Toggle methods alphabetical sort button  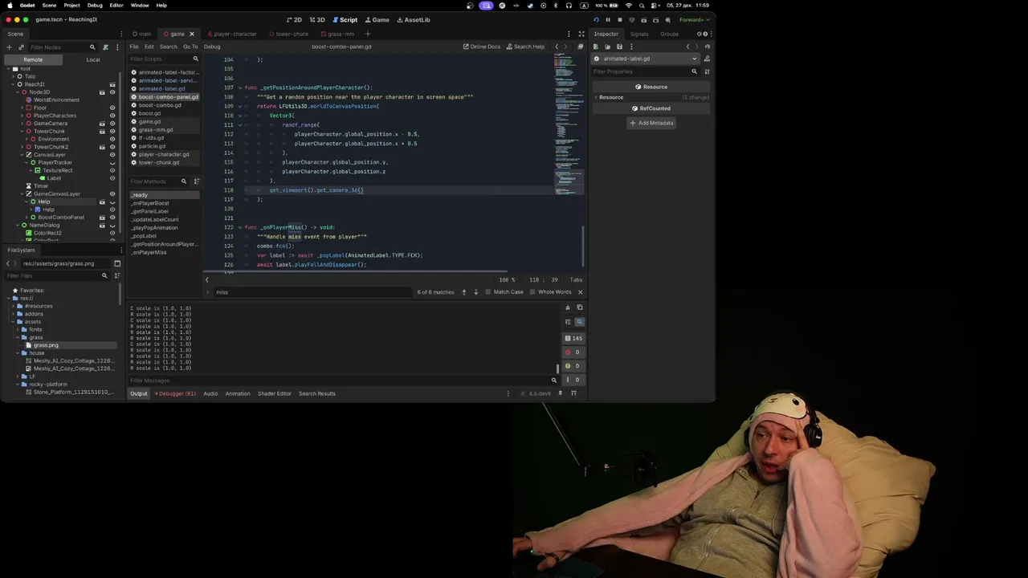coord(196,181)
